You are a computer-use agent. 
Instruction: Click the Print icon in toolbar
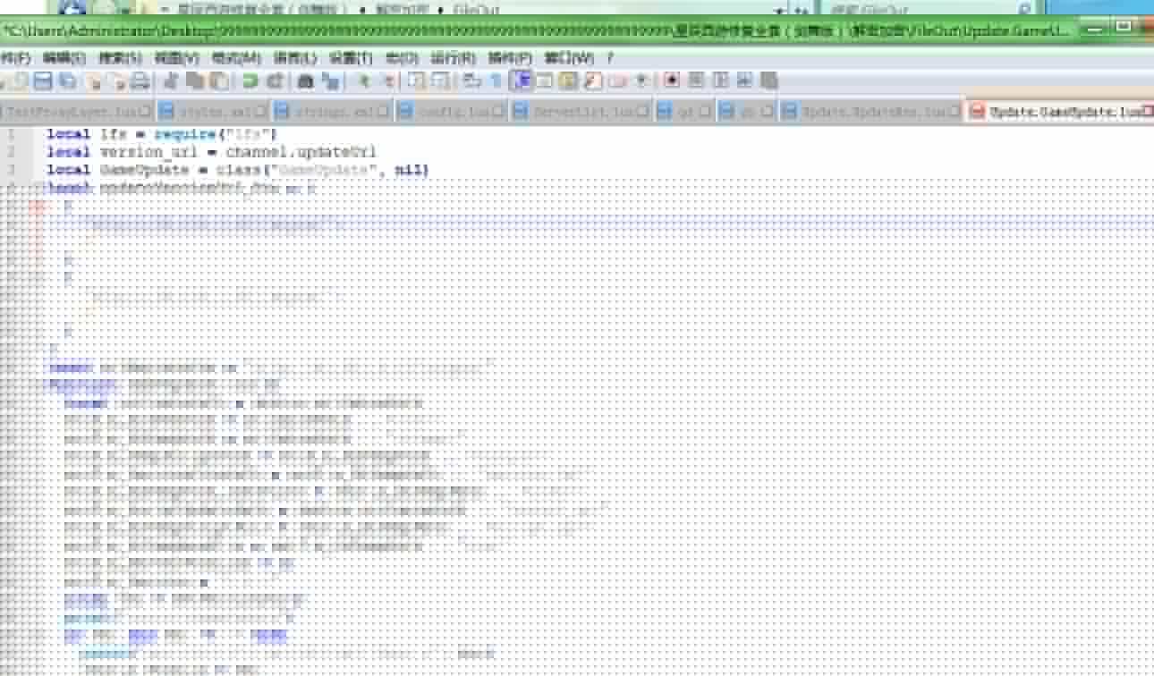(x=140, y=81)
